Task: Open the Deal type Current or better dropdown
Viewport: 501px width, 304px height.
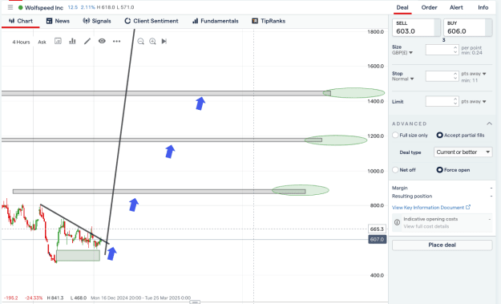Action: click(463, 152)
